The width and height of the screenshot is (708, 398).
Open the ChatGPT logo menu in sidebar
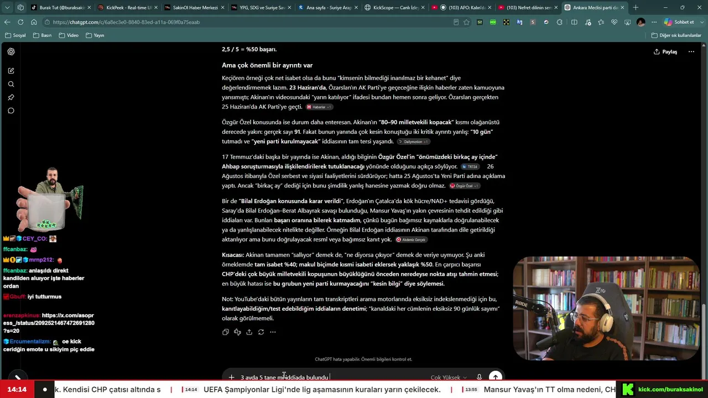tap(11, 51)
